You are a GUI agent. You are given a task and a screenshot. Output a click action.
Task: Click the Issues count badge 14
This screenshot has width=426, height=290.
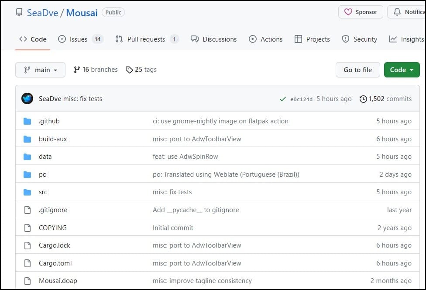point(97,39)
